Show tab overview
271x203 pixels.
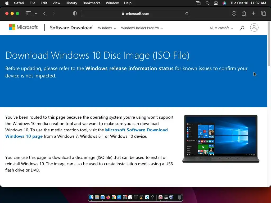coord(263,13)
